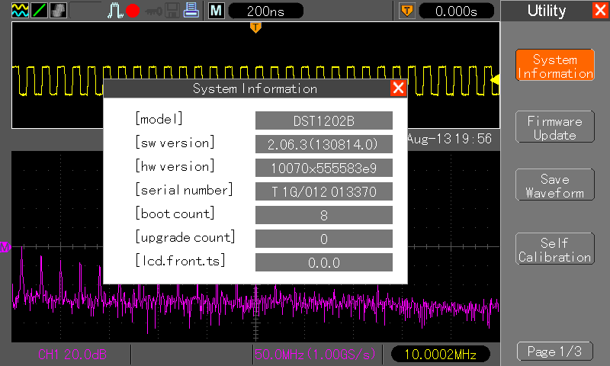Click the blue printer icon
This screenshot has height=366, width=610.
point(191,10)
